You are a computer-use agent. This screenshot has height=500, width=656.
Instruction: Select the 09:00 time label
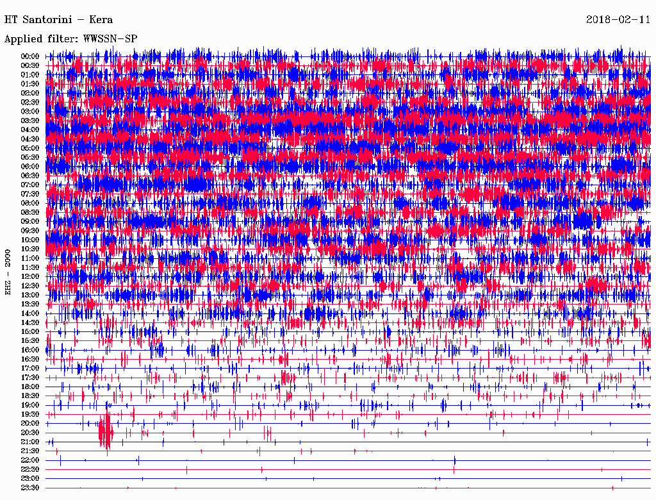(x=29, y=222)
